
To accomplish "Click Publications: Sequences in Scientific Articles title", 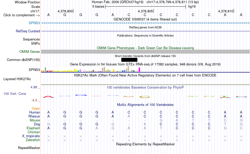I will pyautogui.click(x=145, y=35).
